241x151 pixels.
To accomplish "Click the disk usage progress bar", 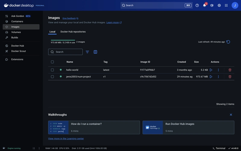I will [x=63, y=40].
